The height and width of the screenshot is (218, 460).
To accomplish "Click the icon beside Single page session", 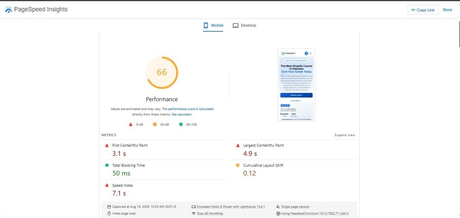I will point(278,207).
